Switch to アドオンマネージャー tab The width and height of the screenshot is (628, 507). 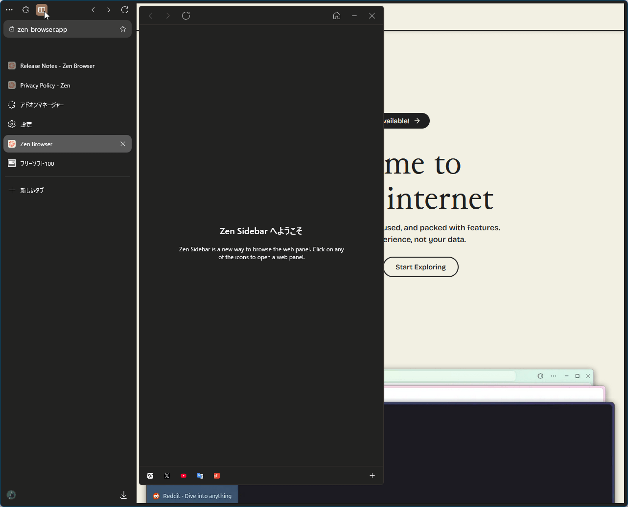68,105
